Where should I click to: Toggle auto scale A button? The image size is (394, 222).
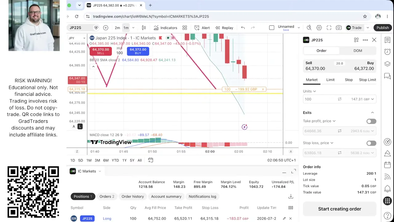[x=74, y=127]
